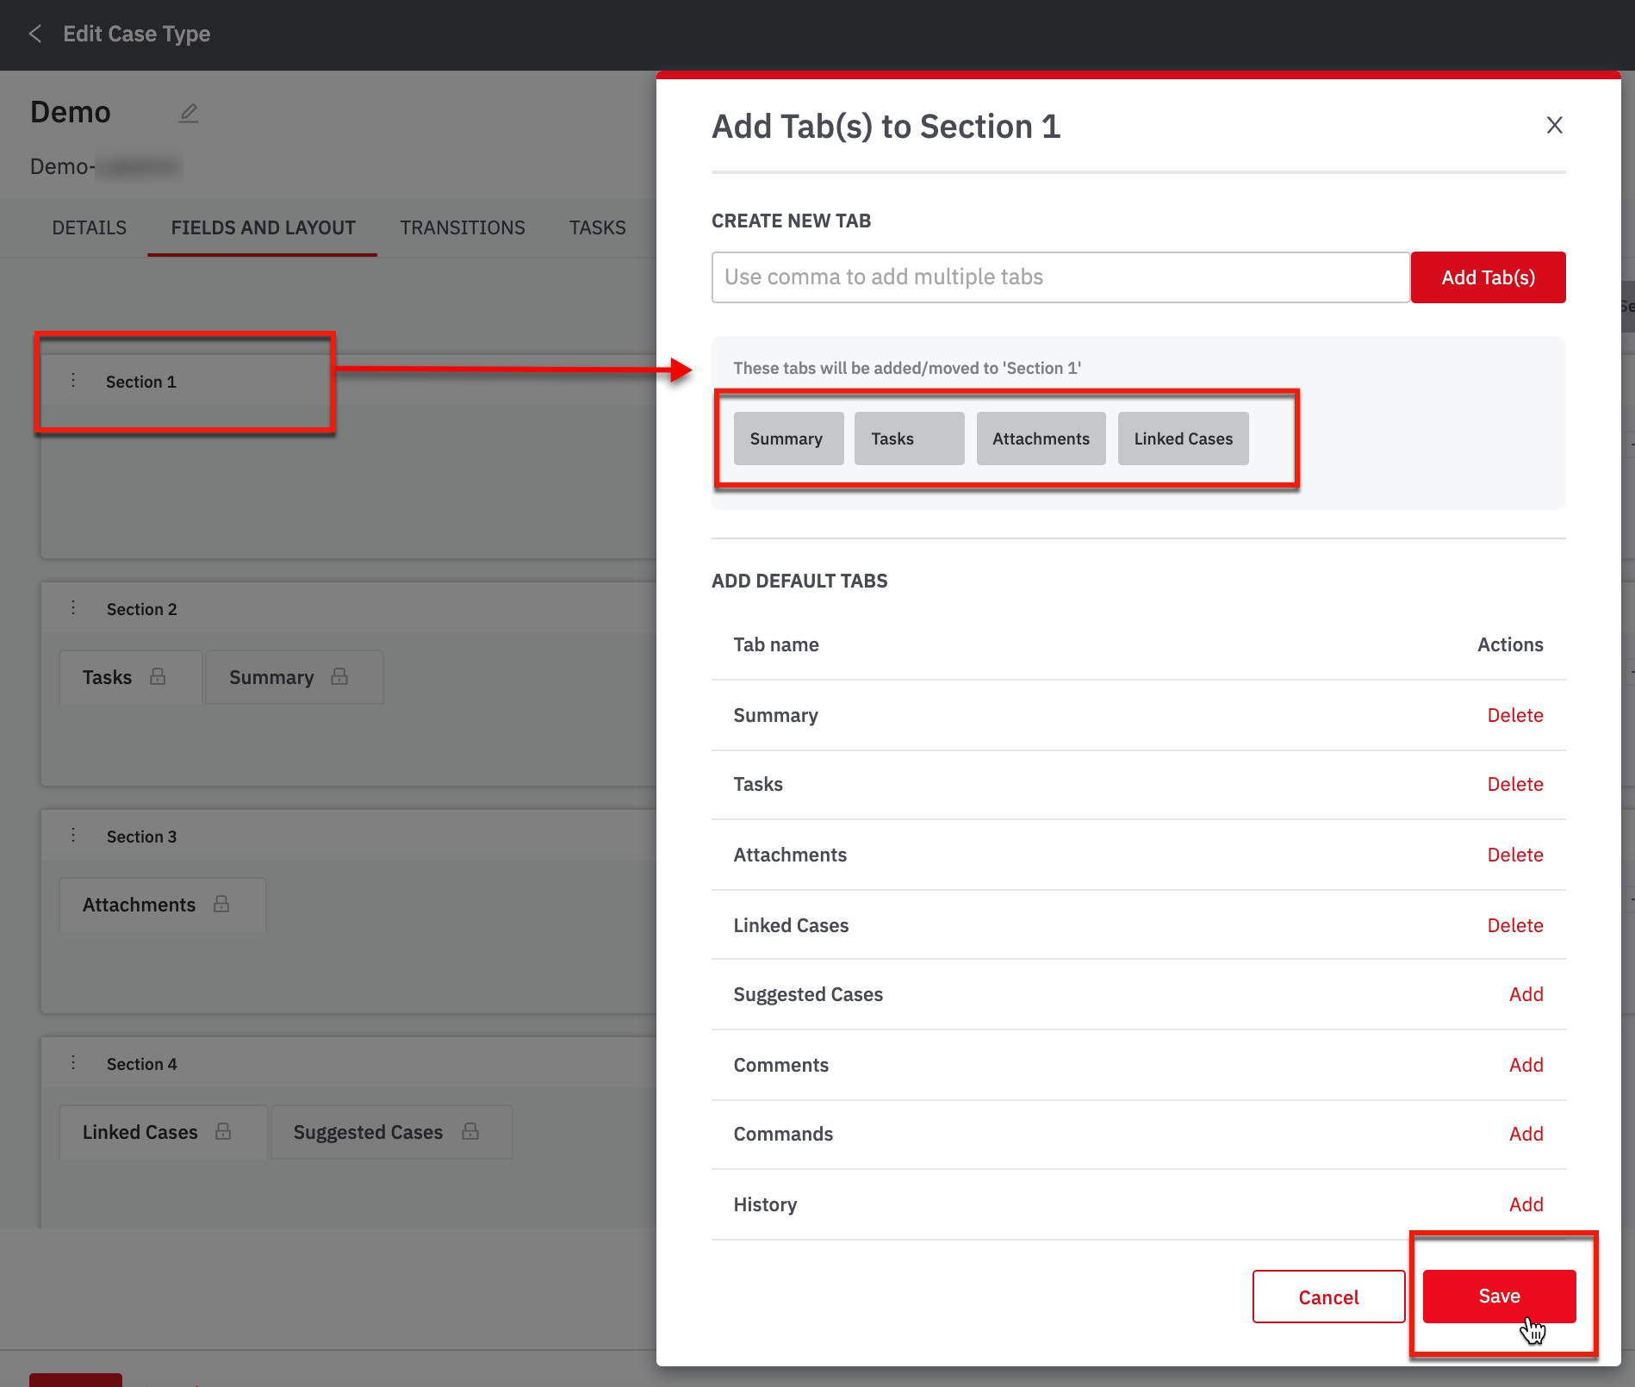The width and height of the screenshot is (1635, 1387).
Task: Click Section 2 drag handle dots
Action: tap(73, 607)
